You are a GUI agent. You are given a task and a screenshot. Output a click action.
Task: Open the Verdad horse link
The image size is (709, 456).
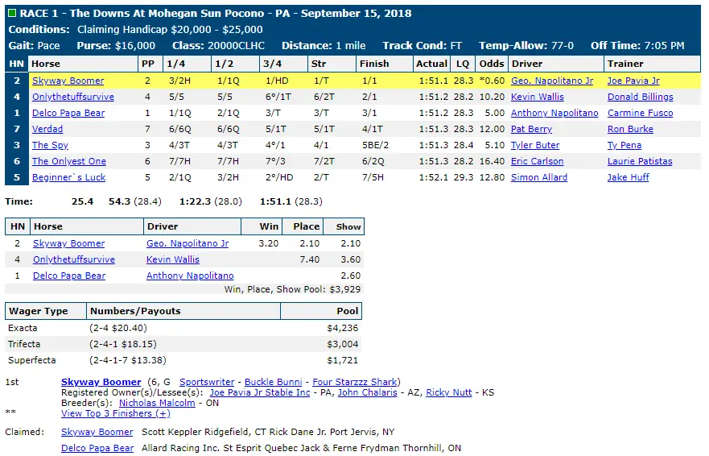click(47, 129)
